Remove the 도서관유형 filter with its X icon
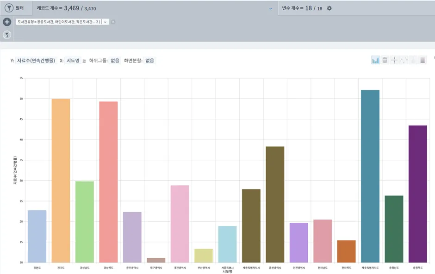The image size is (435, 274). pos(113,22)
